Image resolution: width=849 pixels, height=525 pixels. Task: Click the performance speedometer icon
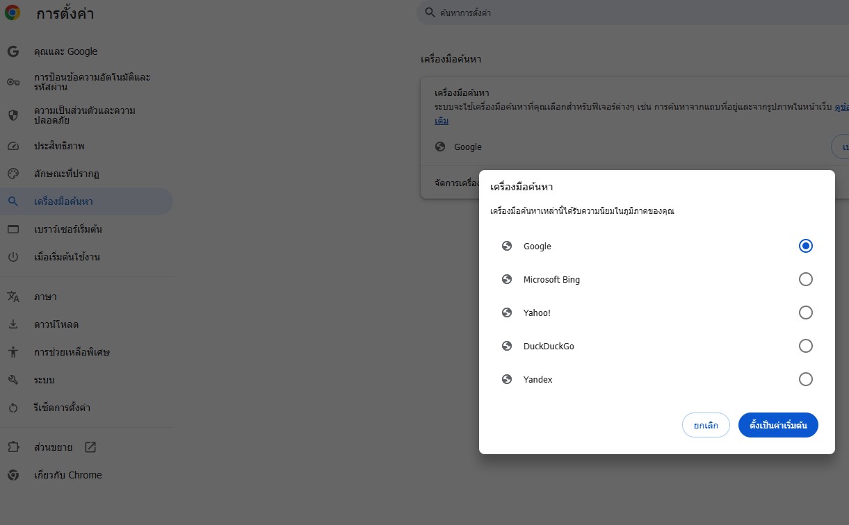[x=13, y=147]
